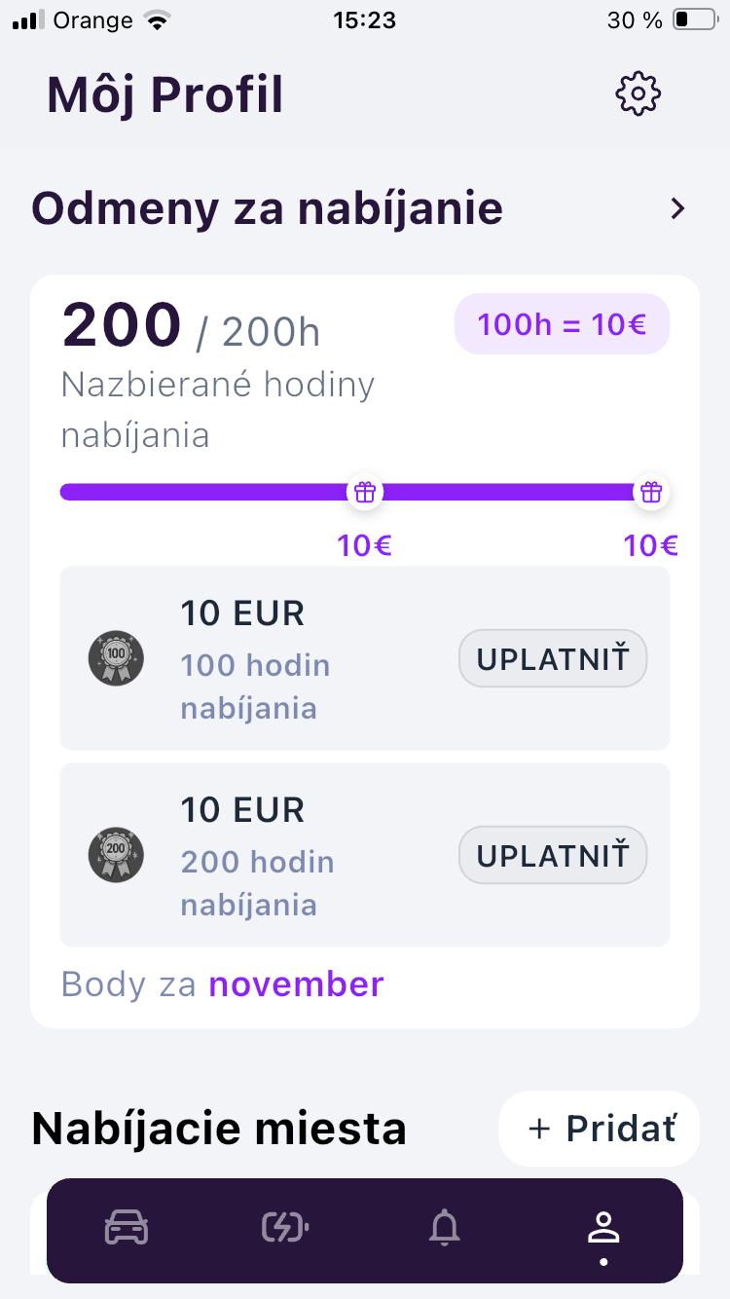
Task: Select the profile person tab
Action: [603, 1229]
